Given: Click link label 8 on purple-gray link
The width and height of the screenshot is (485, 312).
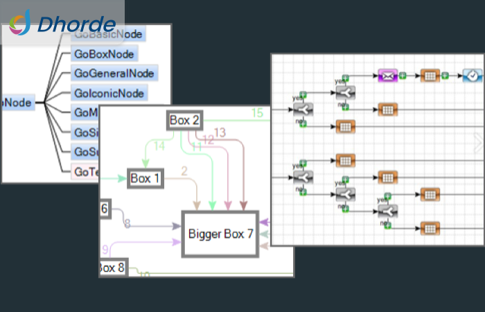Looking at the screenshot, I should pos(127,223).
